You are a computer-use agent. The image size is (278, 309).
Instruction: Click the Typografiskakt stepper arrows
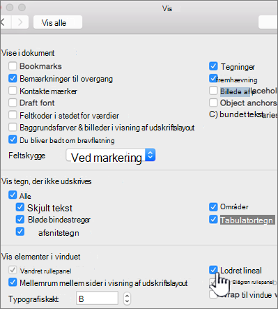127,298
